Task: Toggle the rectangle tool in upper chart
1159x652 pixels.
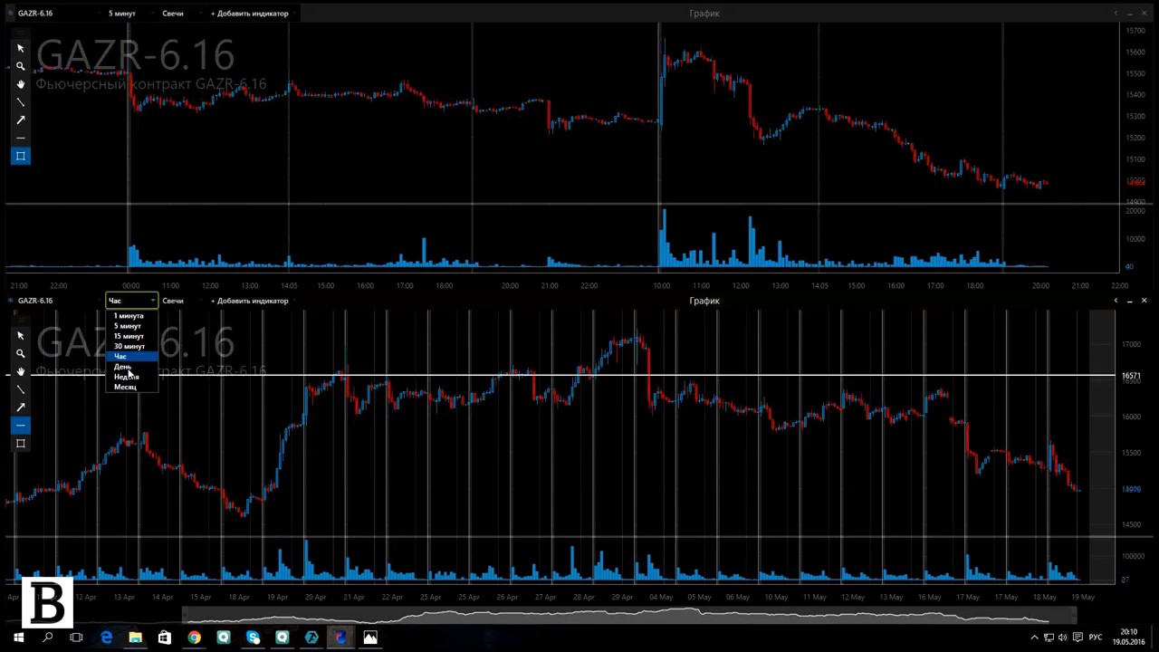Action: click(21, 157)
